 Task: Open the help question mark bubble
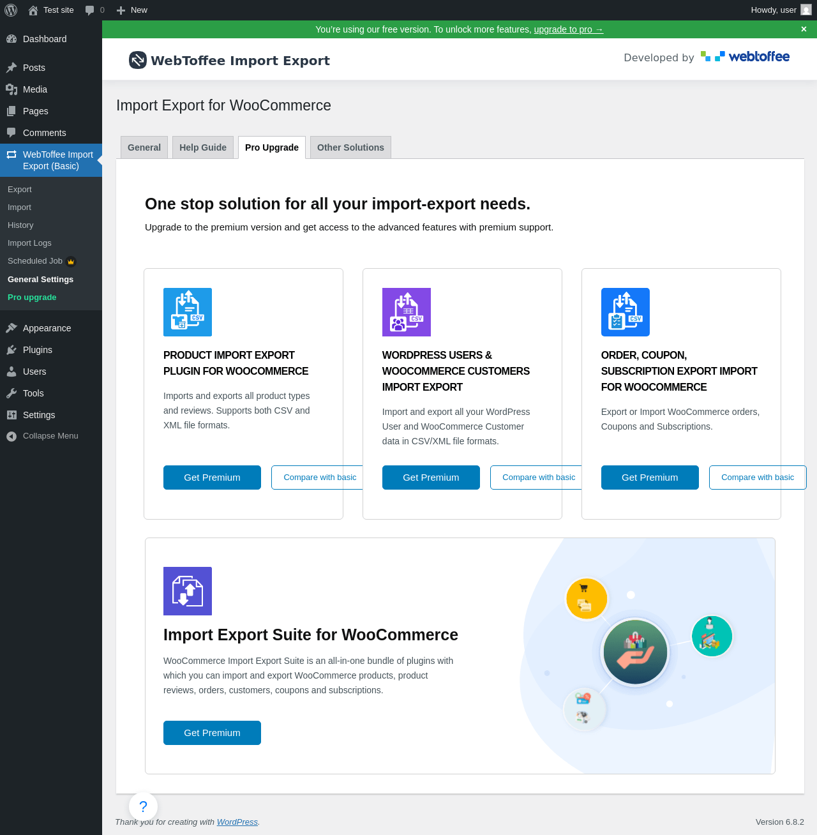143,806
